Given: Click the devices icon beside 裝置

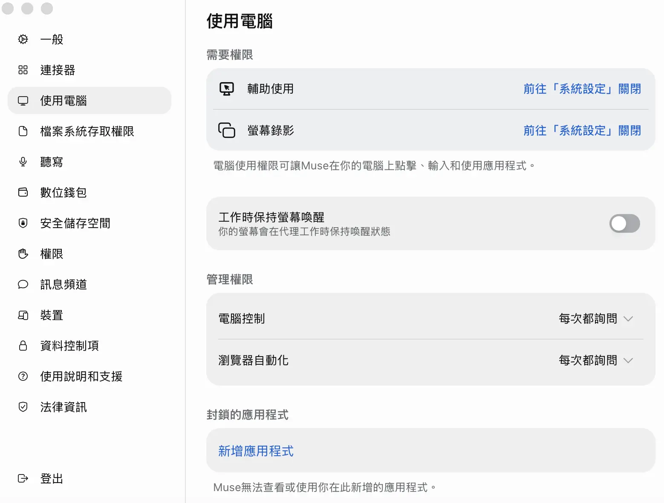Looking at the screenshot, I should [x=23, y=315].
